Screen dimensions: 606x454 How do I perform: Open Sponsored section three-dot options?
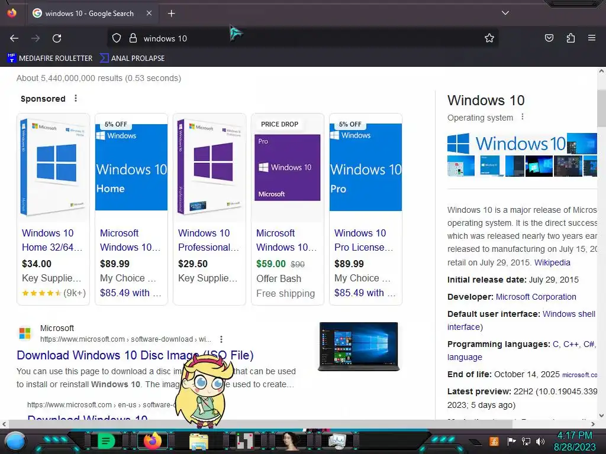76,99
